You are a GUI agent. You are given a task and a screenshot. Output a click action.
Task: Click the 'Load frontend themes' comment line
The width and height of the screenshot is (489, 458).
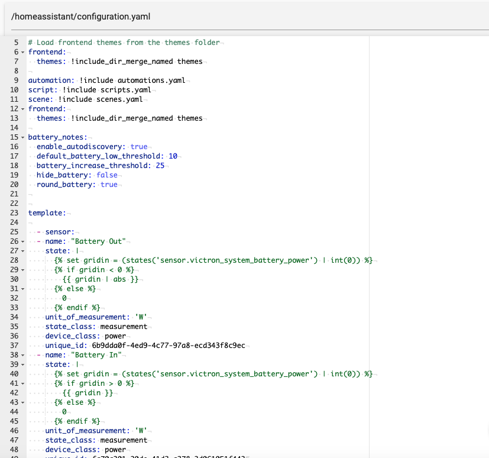click(x=124, y=43)
